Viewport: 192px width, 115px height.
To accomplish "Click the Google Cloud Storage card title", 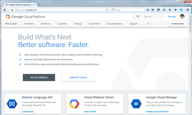I will [x=161, y=97].
